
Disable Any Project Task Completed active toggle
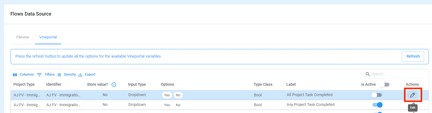[x=377, y=105]
